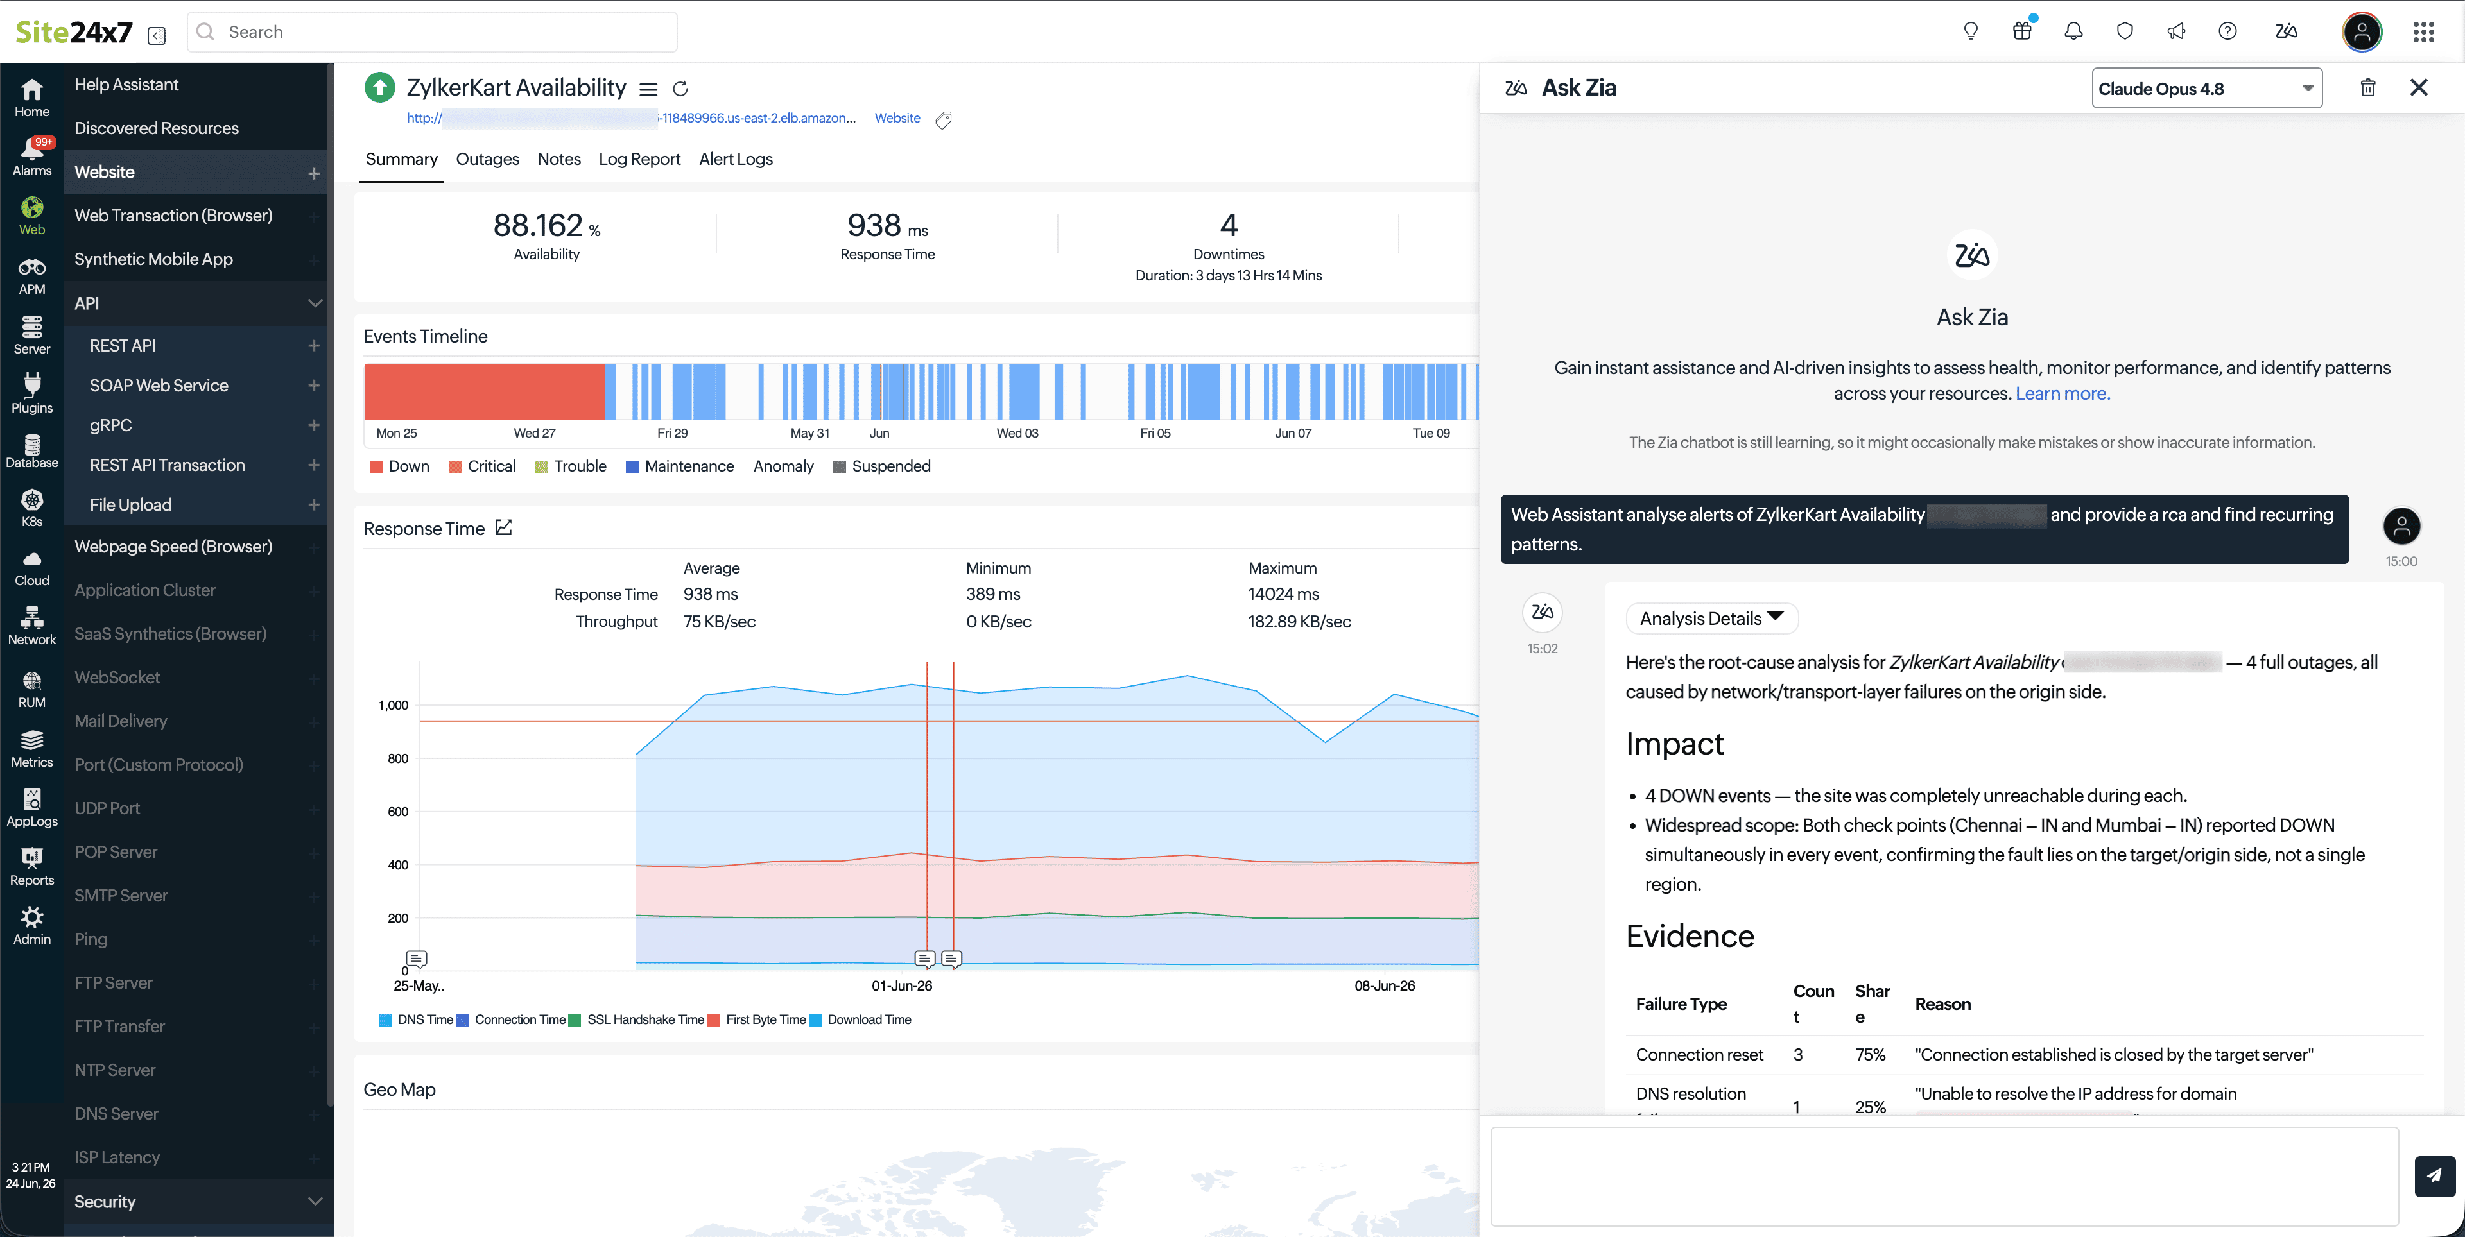Switch to the Summary tab
Viewport: 2465px width, 1237px height.
click(x=401, y=159)
